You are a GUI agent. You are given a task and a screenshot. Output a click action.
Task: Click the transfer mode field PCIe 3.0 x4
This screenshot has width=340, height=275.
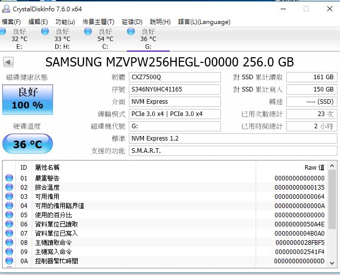[175, 114]
